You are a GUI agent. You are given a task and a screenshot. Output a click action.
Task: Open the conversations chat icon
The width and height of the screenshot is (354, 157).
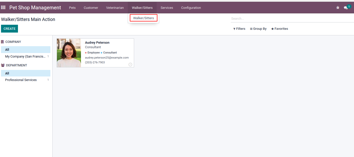pos(346,8)
